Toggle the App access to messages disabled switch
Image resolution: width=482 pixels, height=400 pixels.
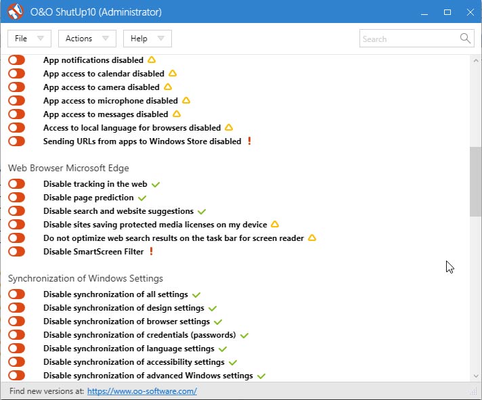coord(17,114)
